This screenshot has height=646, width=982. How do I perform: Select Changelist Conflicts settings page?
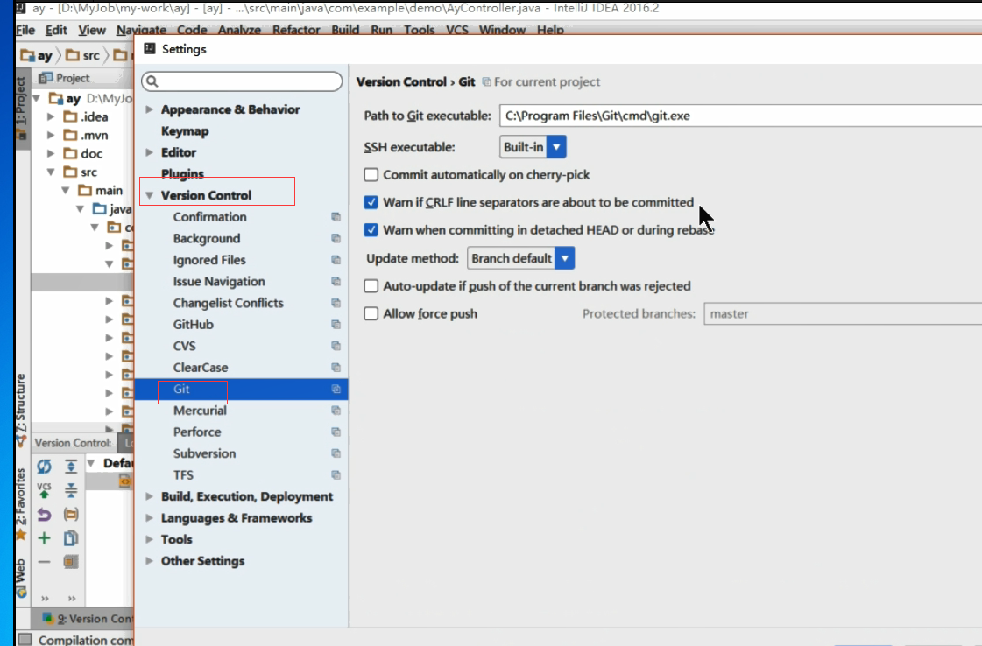[x=228, y=303]
